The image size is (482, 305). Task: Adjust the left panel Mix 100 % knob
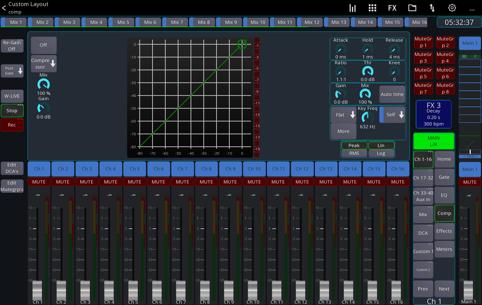coord(43,84)
